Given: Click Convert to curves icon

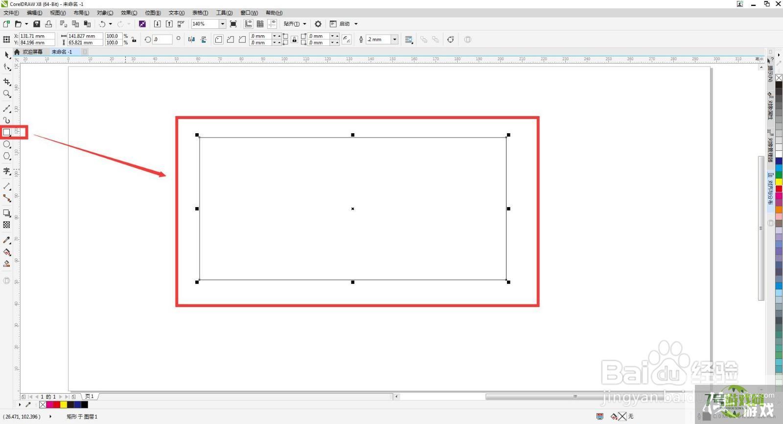Looking at the screenshot, I should tap(451, 40).
